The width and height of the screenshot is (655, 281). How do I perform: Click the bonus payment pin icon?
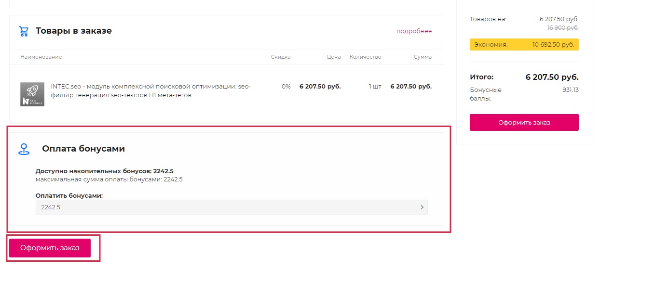[24, 149]
